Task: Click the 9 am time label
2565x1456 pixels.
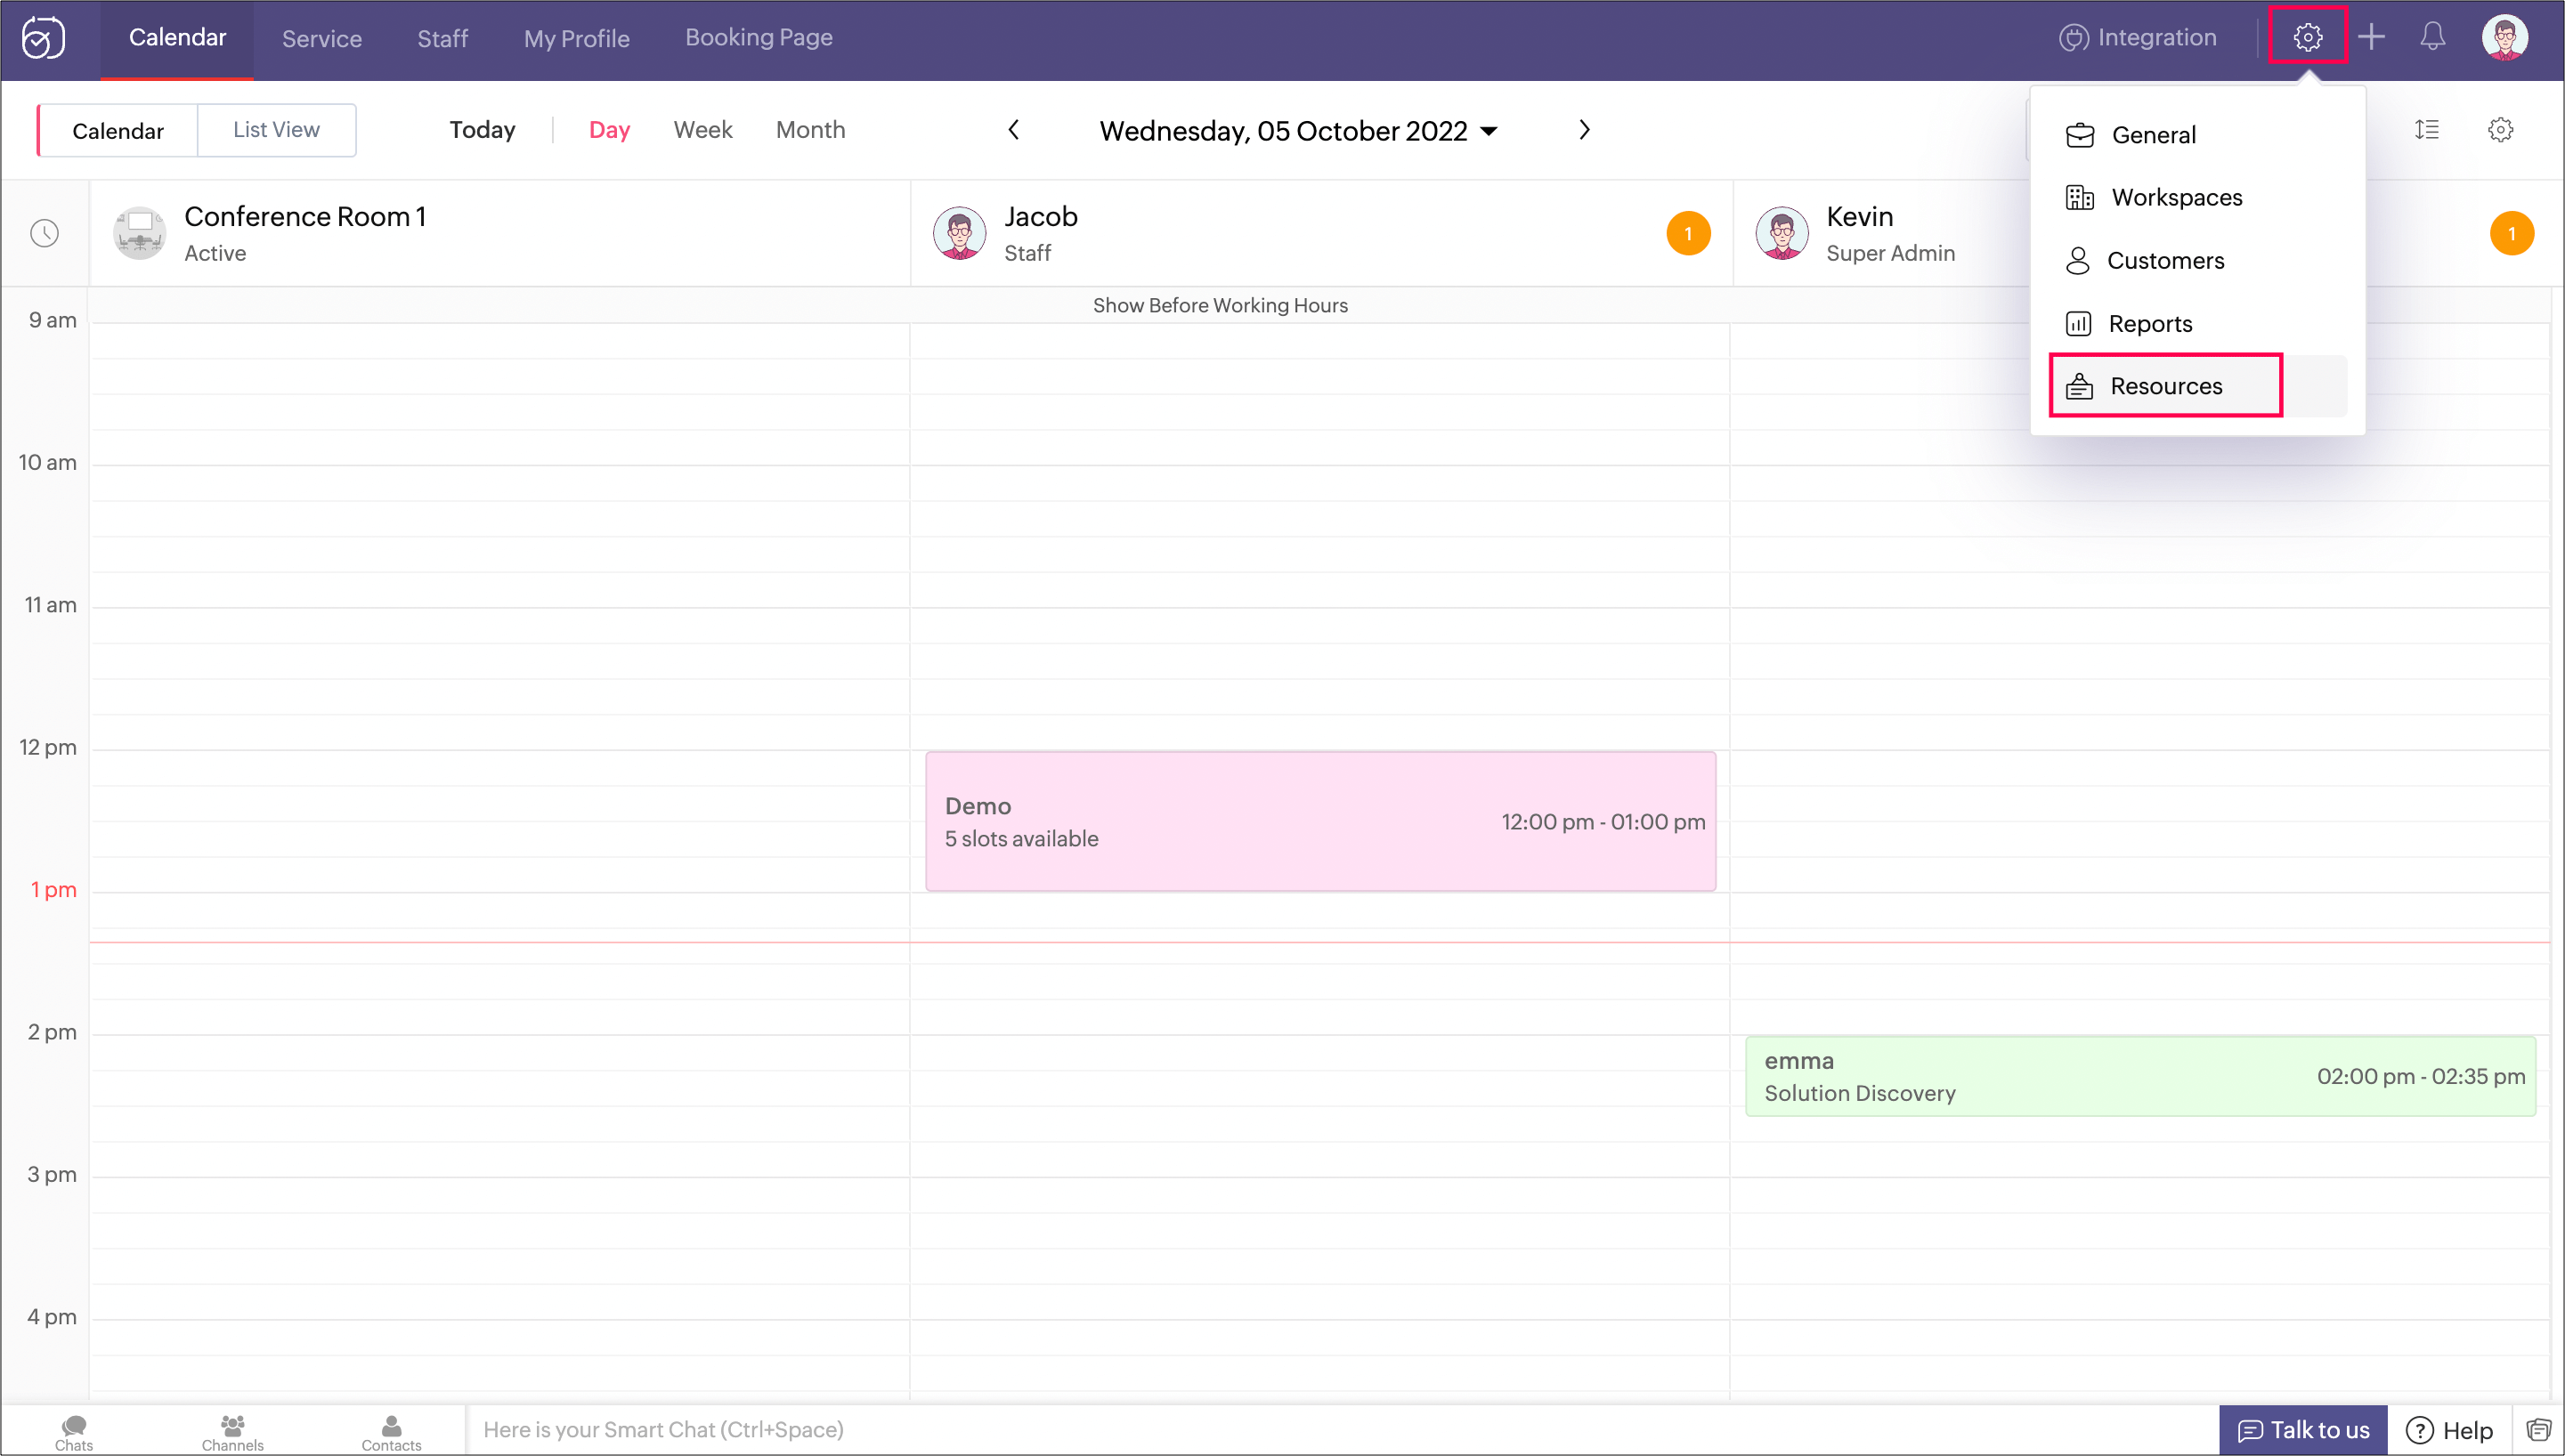Action: [52, 320]
